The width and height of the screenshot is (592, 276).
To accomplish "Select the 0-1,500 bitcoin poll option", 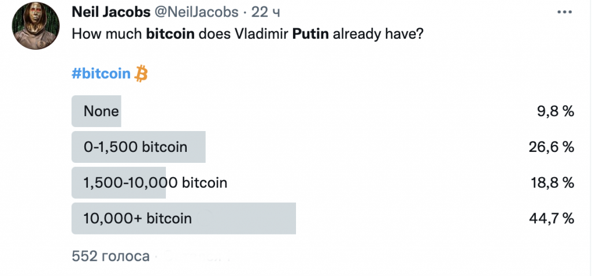I will [323, 147].
